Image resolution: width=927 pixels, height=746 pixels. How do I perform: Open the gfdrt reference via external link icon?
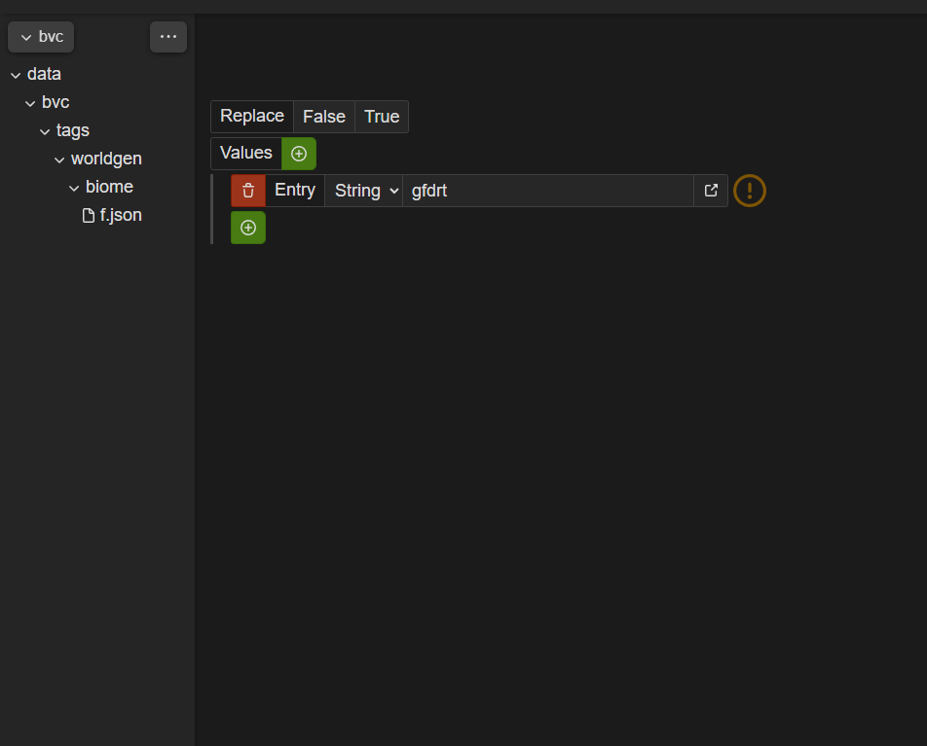711,191
